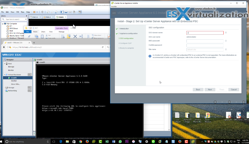Image resolution: width=249 pixels, height=144 pixels.
Task: Click info icon beside Site name field
Action: click(226, 49)
